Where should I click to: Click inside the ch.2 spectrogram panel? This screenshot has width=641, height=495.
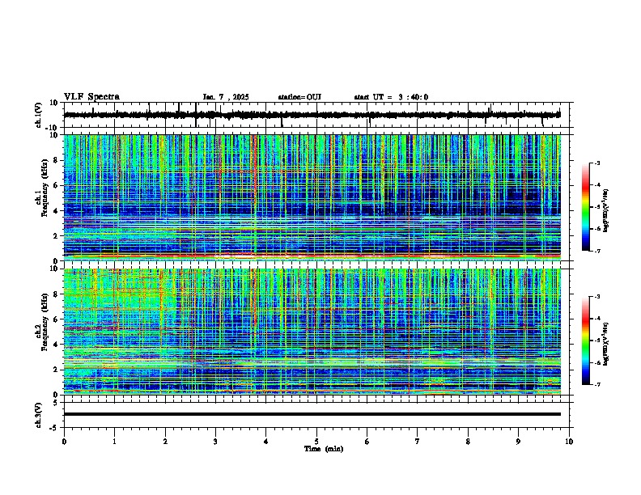point(312,332)
